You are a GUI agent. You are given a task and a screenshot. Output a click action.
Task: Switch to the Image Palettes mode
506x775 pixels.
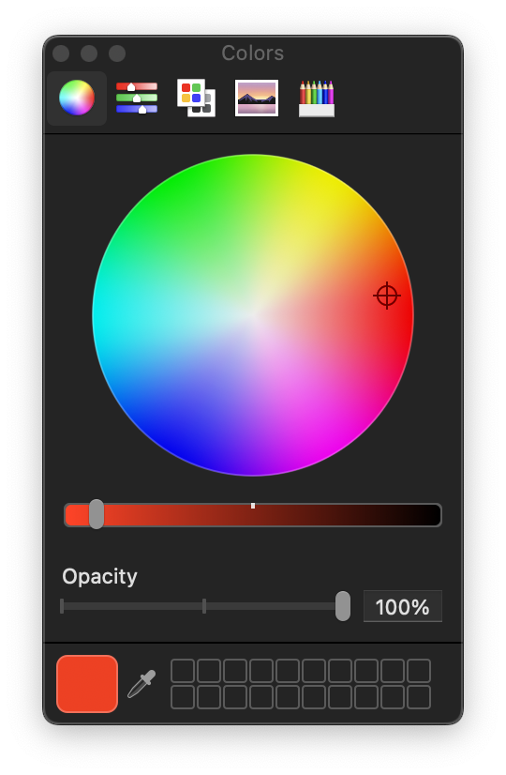[x=256, y=98]
